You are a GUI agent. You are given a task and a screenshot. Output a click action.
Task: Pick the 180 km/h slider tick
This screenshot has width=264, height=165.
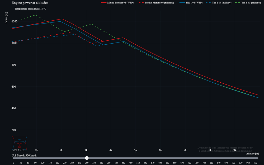tap(57, 163)
